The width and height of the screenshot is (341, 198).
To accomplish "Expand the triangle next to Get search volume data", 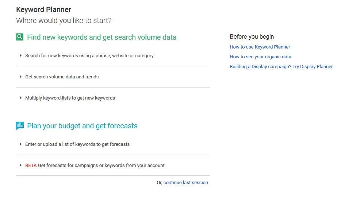I will 21,77.
